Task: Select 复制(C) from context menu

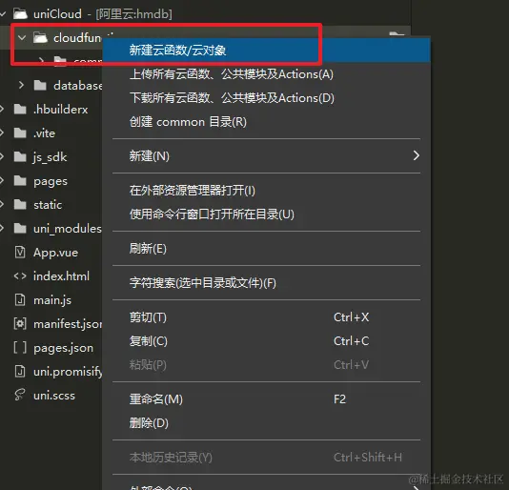Action: point(267,341)
